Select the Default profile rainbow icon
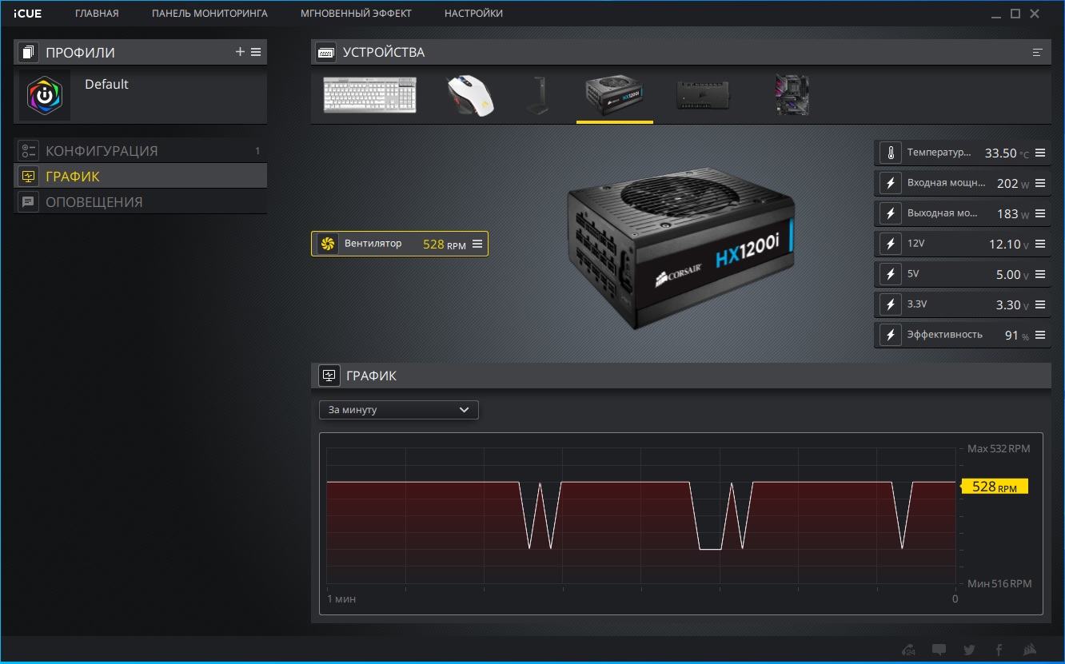The image size is (1065, 664). pos(45,95)
